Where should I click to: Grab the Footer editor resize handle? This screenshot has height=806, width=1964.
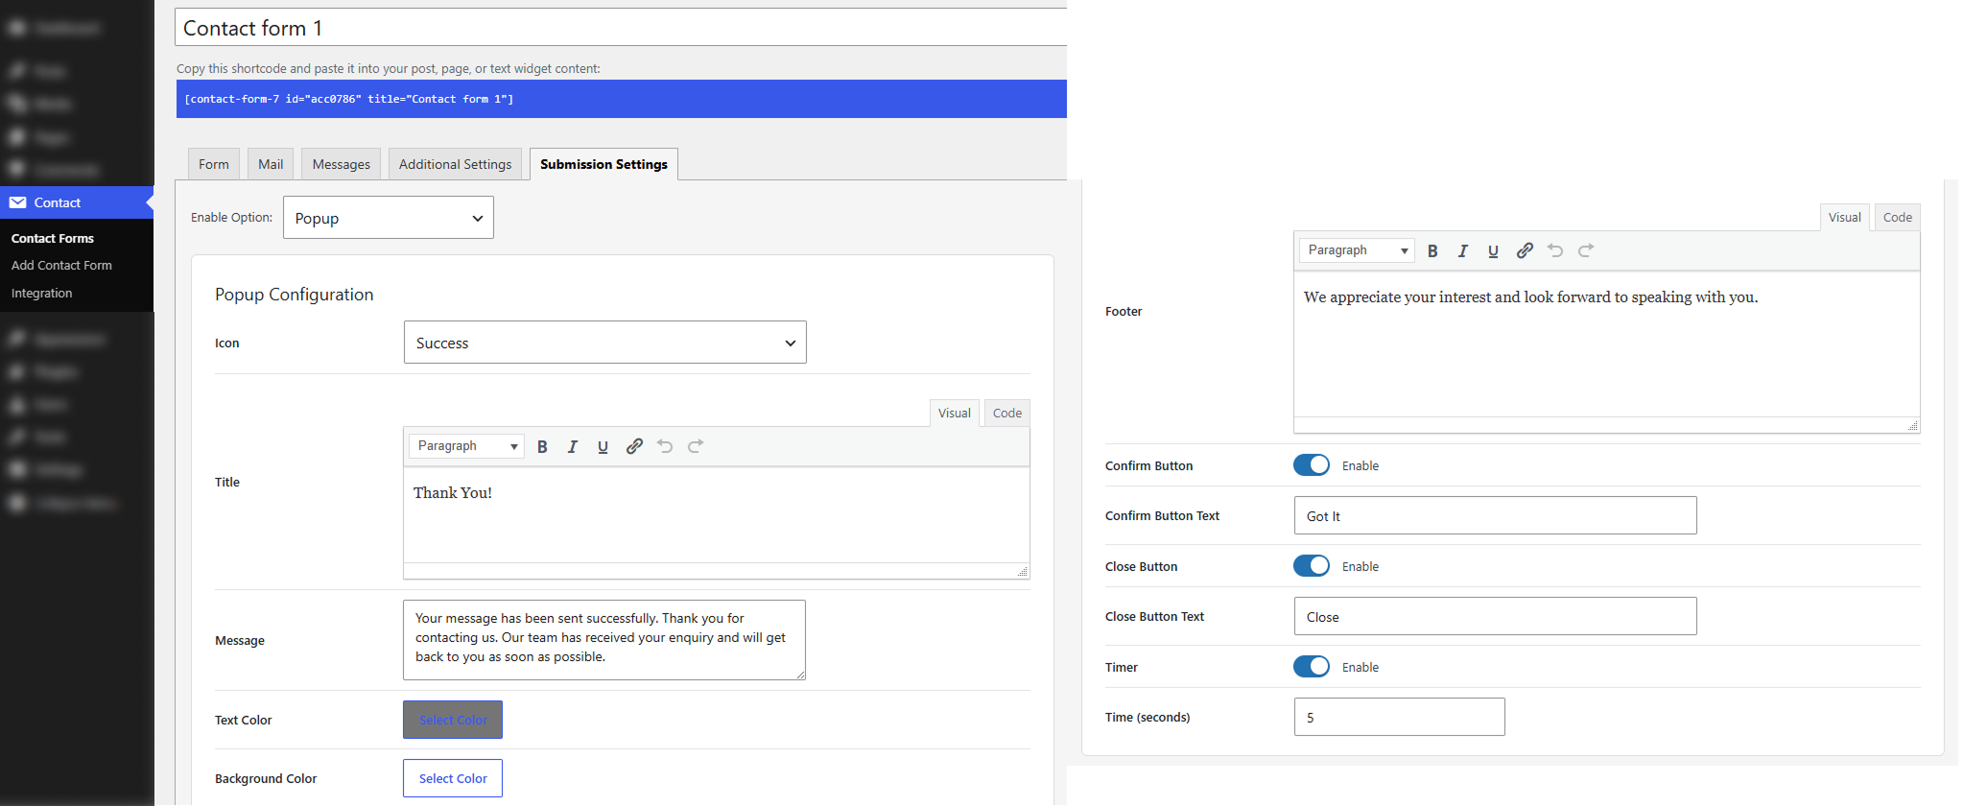pyautogui.click(x=1913, y=425)
